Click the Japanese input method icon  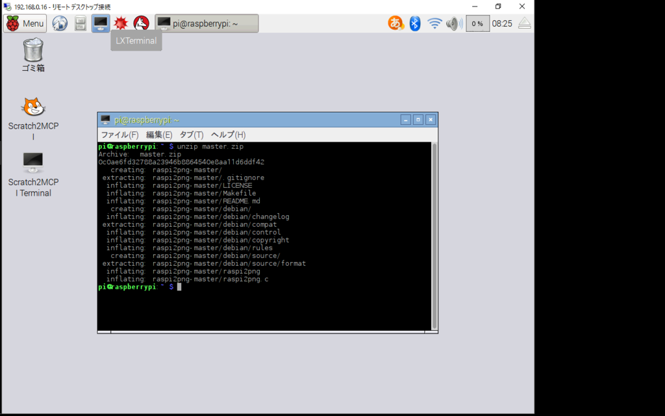[395, 23]
